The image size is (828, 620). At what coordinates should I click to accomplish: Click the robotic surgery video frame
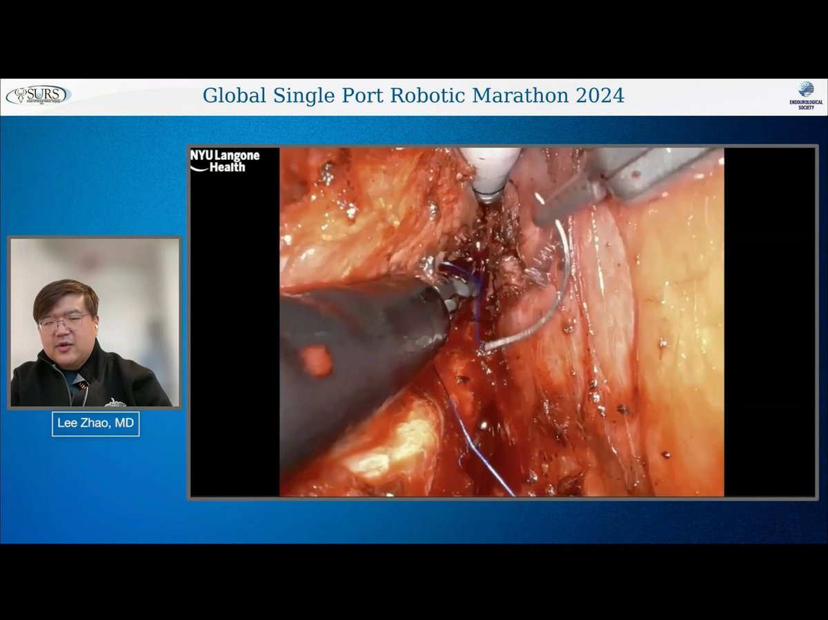[502, 321]
